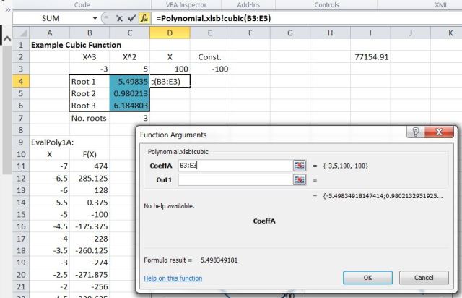Collapse dialog using CoeffA range selector icon
Image resolution: width=462 pixels, height=298 pixels.
point(300,165)
